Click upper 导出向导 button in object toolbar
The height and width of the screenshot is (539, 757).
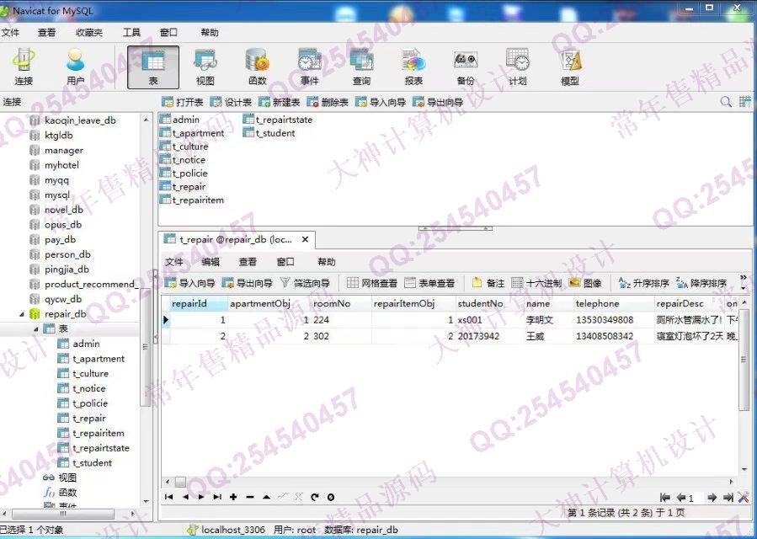(438, 102)
